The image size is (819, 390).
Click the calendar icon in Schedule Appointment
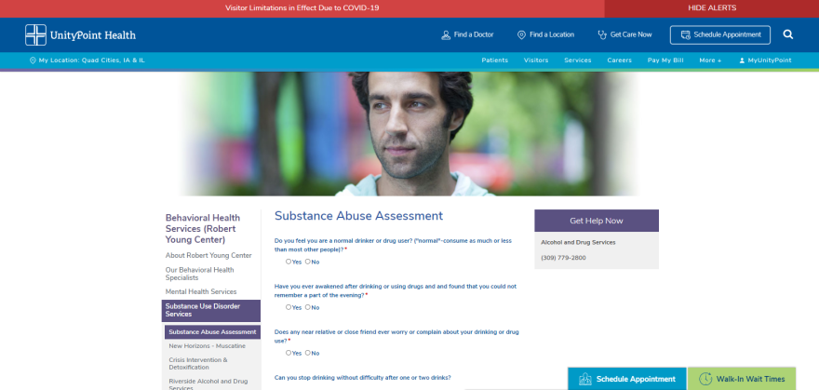[686, 35]
